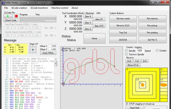Click the 2424334 custom button
Viewport: 171px width, 109px height.
tap(123, 40)
